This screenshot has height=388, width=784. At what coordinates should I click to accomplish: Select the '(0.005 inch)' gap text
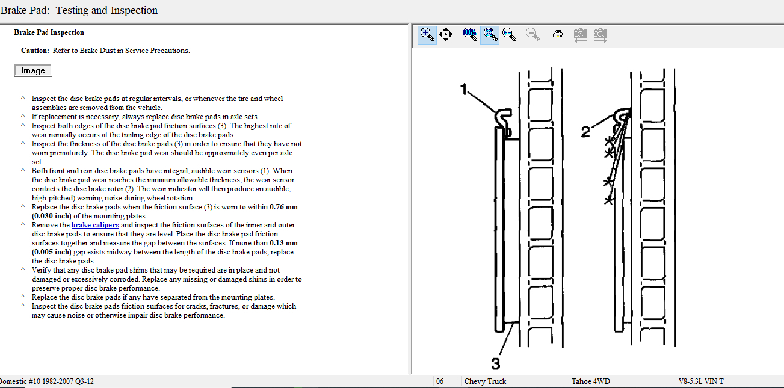click(52, 252)
